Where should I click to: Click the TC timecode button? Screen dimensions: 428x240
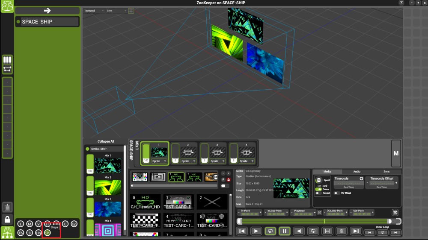tap(395, 213)
